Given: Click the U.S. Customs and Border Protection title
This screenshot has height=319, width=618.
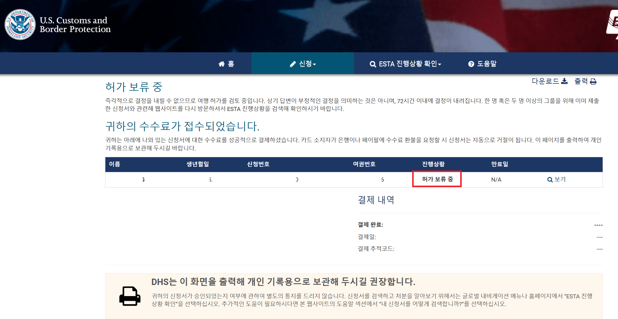Looking at the screenshot, I should 75,25.
